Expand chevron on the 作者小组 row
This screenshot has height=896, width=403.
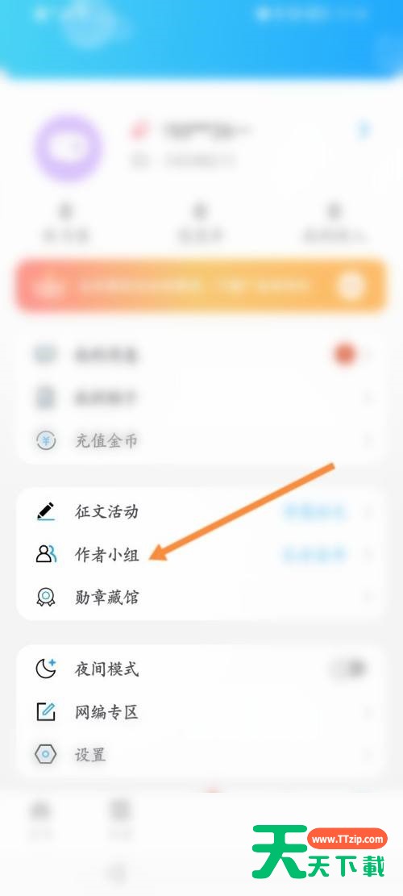368,554
